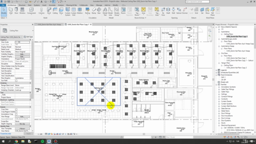This screenshot has height=144, width=256.
Task: Toggle the Annotation Crop checkbox
Action: click(16, 114)
